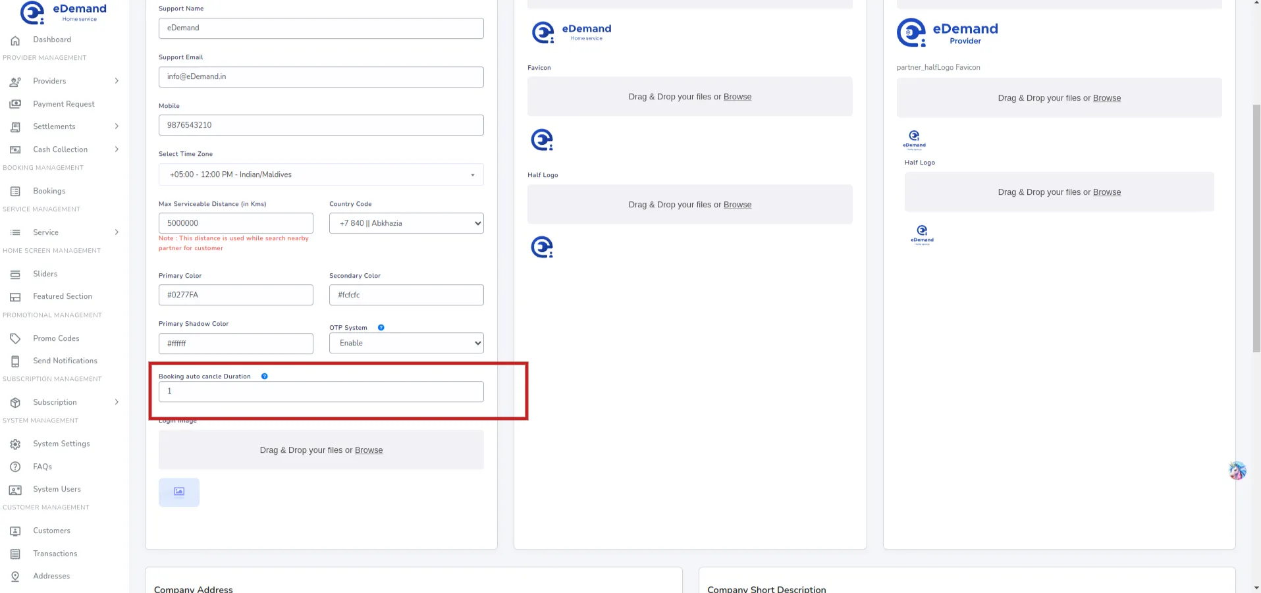Open the Bookings menu item
This screenshot has height=593, width=1261.
click(49, 191)
